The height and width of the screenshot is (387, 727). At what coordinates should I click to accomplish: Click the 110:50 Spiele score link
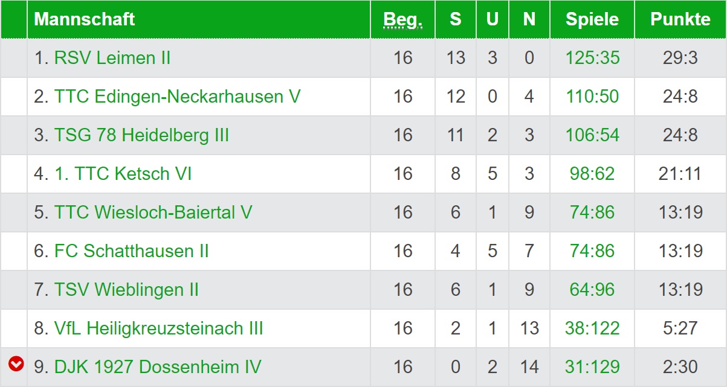click(x=592, y=97)
